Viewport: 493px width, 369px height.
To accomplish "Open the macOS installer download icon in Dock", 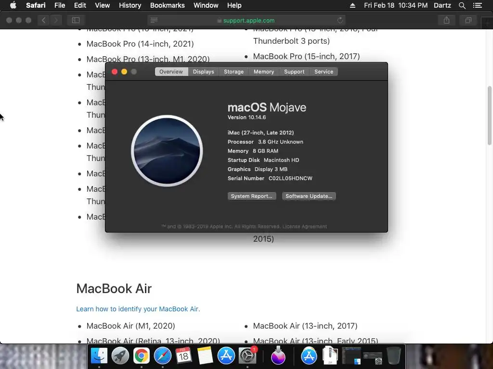I will pos(278,356).
